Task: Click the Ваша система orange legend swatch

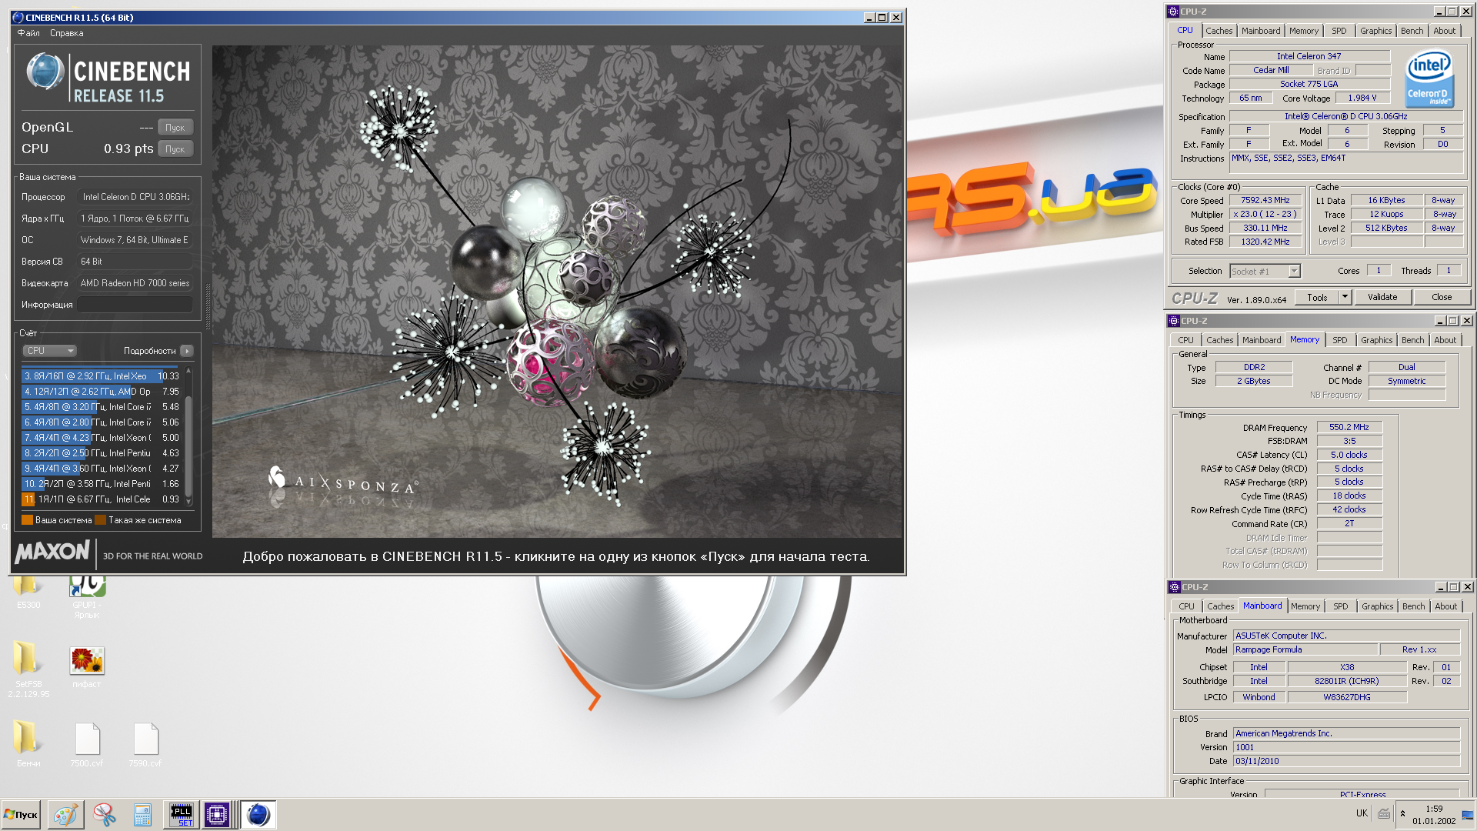Action: [x=27, y=520]
